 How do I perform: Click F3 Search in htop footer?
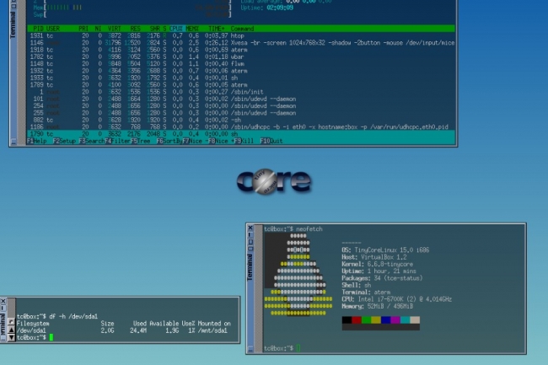point(92,141)
